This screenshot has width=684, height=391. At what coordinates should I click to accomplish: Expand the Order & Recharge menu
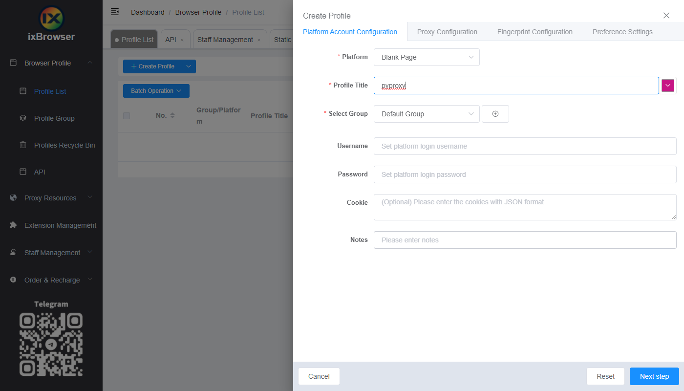coord(90,280)
